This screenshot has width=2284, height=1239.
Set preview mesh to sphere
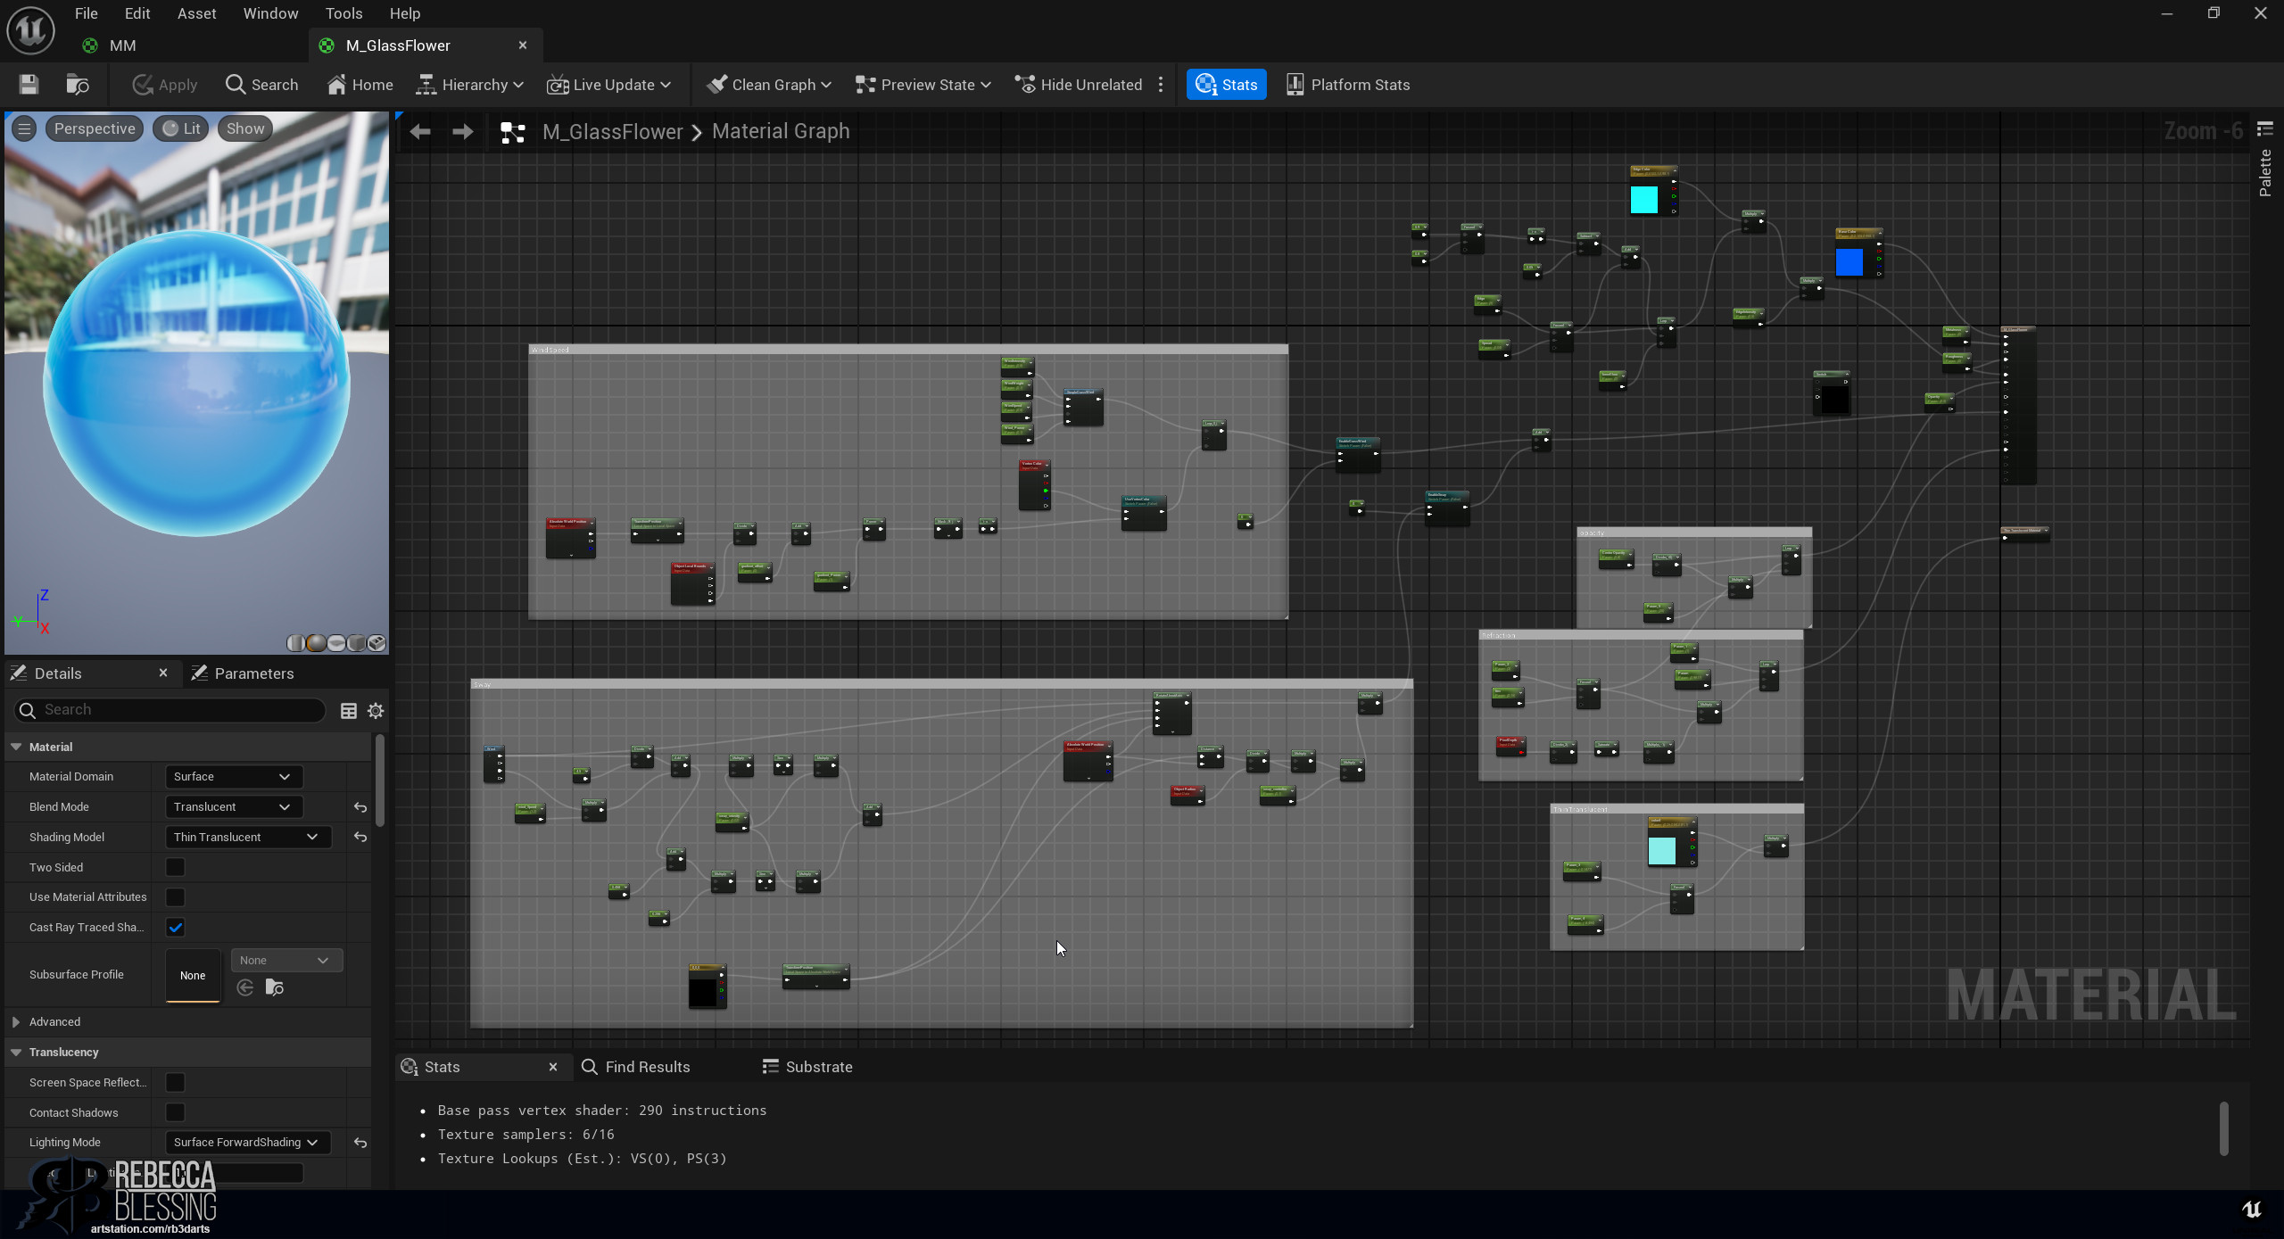click(316, 643)
